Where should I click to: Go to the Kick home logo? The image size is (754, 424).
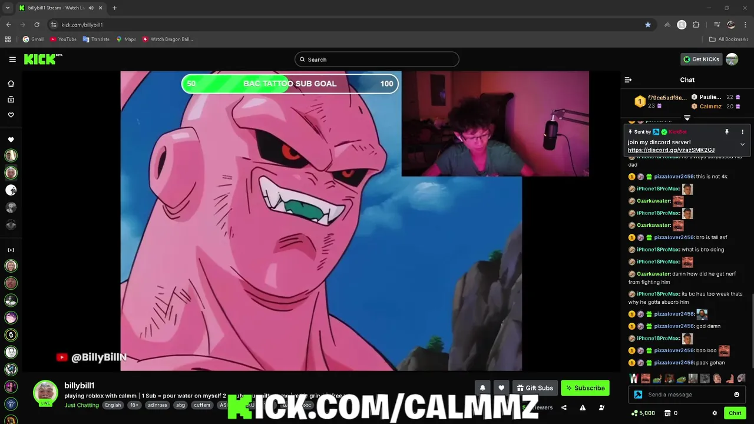[43, 59]
